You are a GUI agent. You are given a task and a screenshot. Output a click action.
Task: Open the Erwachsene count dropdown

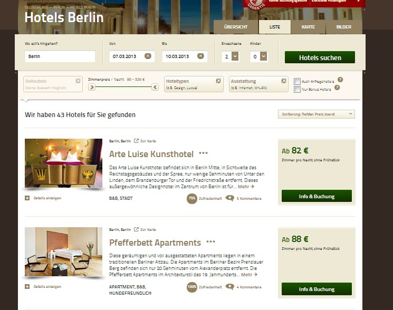tap(235, 56)
